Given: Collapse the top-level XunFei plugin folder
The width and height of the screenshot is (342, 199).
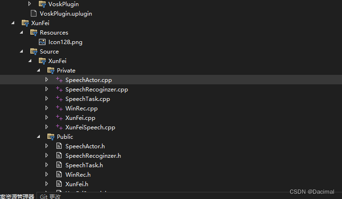Looking at the screenshot, I should click(x=13, y=23).
